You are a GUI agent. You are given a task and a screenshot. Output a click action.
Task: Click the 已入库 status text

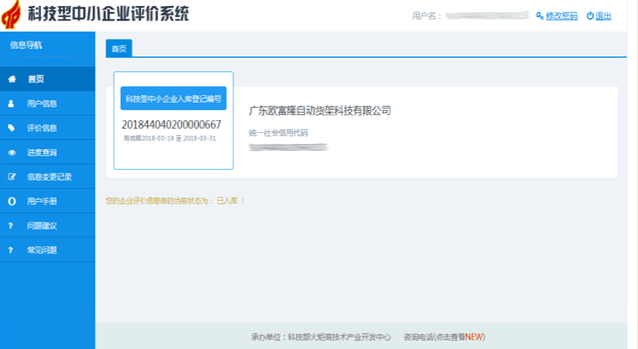pos(227,201)
